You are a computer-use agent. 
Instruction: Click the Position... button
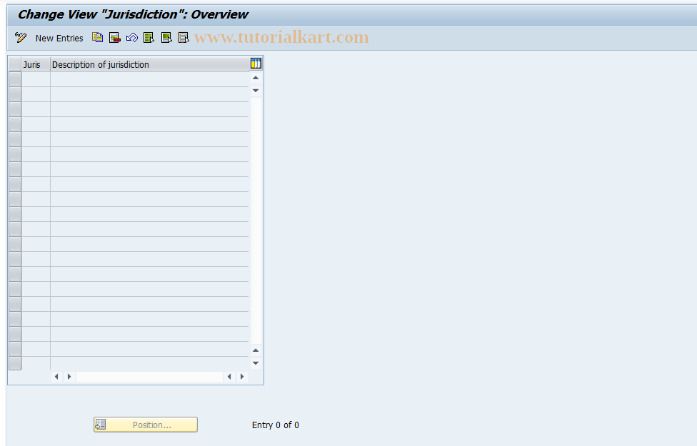pos(146,425)
